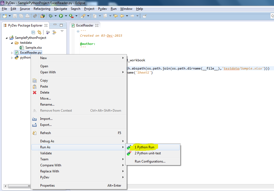Open the New wizard toolbar icon
This screenshot has width=274, height=191.
[x=5, y=16]
